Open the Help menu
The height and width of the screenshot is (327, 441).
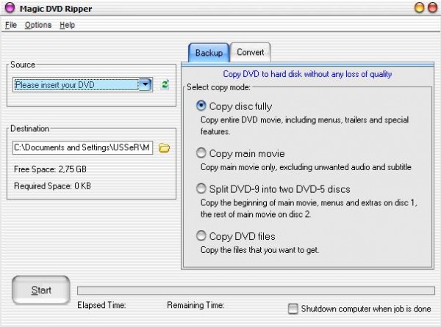tap(67, 25)
